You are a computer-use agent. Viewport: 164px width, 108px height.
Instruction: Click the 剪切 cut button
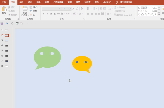click(x=12, y=7)
